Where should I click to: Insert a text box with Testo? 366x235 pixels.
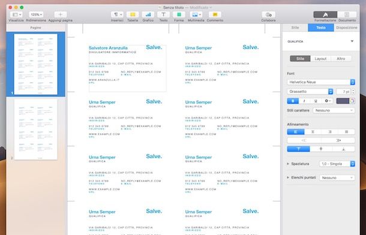tap(163, 14)
